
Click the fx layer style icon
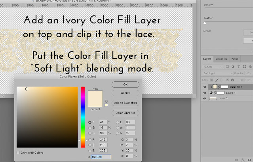pos(243,160)
